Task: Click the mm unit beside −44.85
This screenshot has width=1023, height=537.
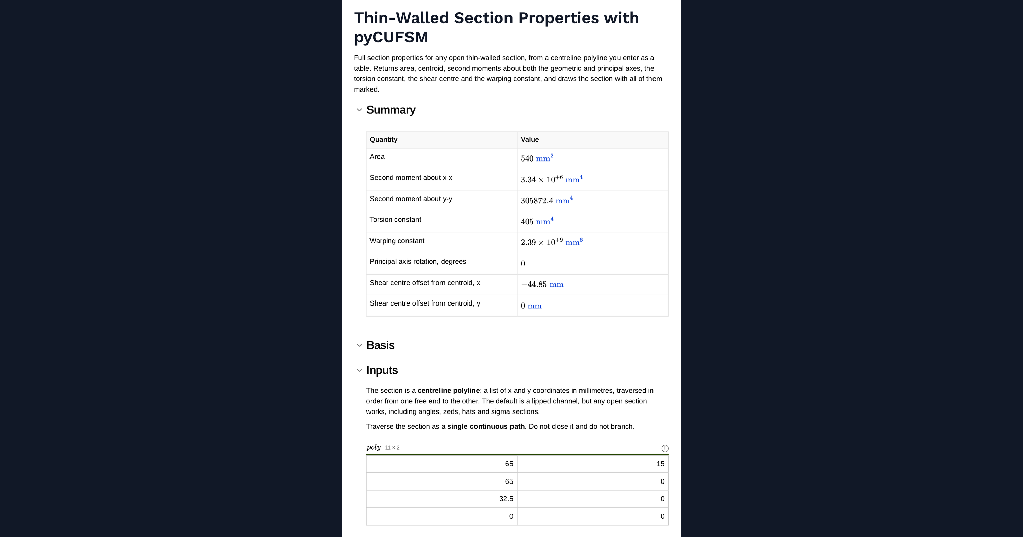Action: (x=556, y=285)
